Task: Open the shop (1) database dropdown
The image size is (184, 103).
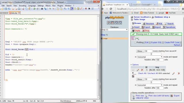Action: point(114,30)
